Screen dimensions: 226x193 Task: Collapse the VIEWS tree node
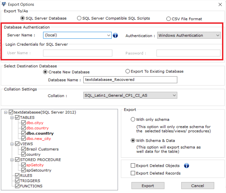tap(12, 144)
